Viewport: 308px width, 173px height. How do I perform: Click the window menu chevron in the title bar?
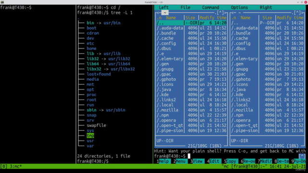(x=298, y=2)
